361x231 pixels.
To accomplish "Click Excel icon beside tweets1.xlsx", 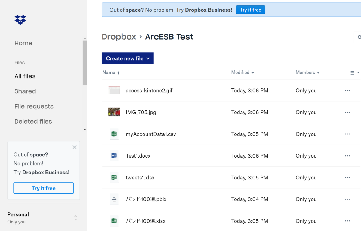I will [114, 177].
